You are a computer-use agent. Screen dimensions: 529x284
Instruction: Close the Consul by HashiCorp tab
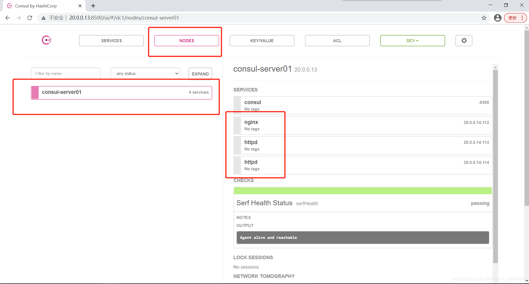(80, 6)
